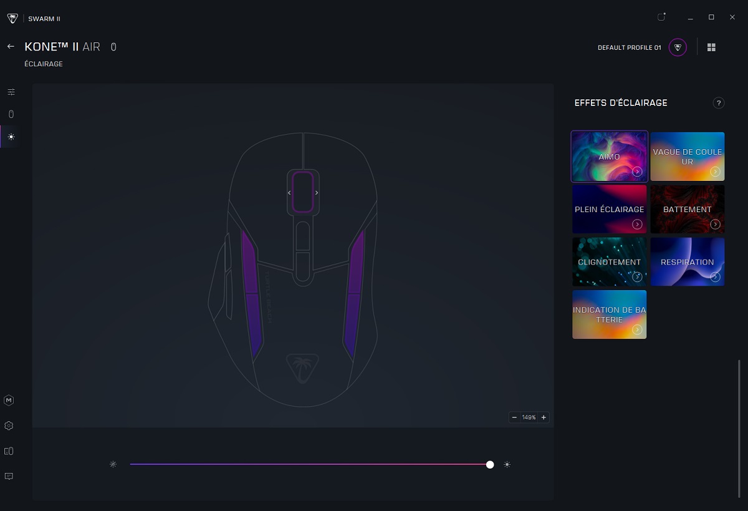Open the settings gear in sidebar
This screenshot has width=748, height=511.
tap(9, 426)
